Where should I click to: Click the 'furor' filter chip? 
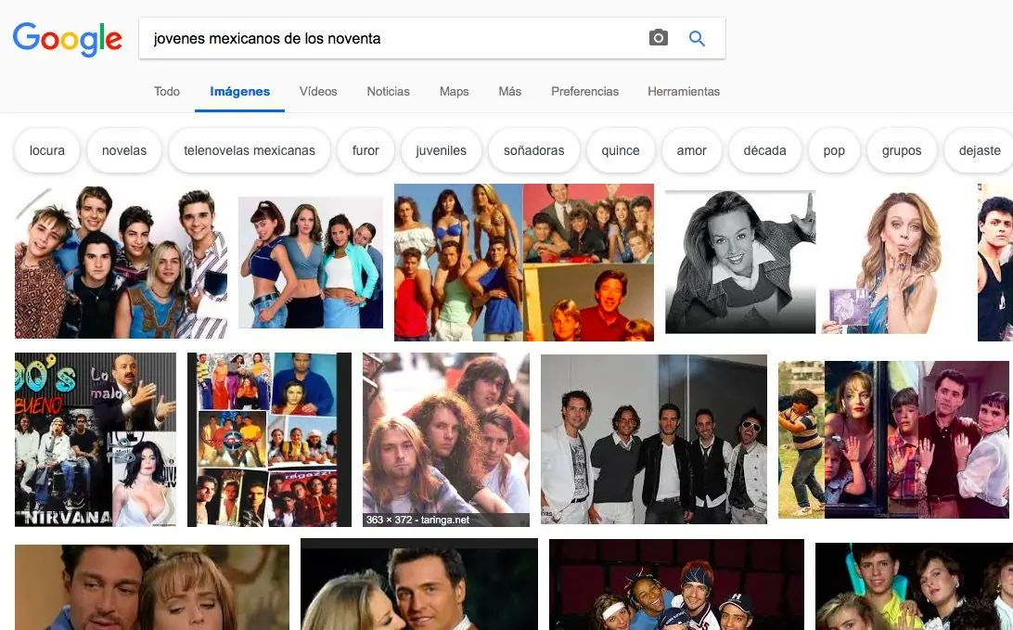(365, 150)
